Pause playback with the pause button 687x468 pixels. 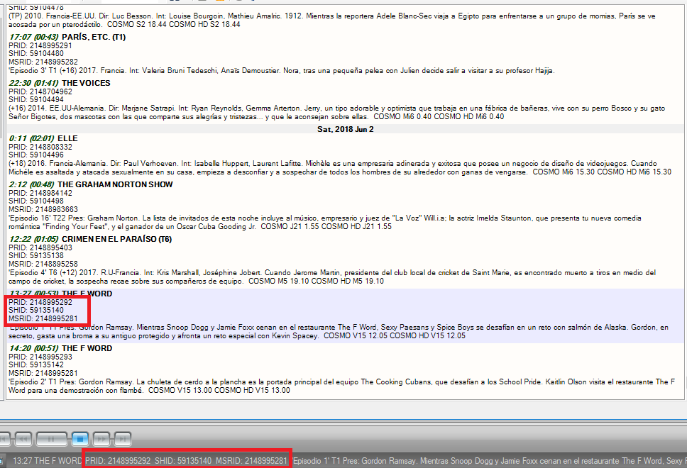pos(51,439)
